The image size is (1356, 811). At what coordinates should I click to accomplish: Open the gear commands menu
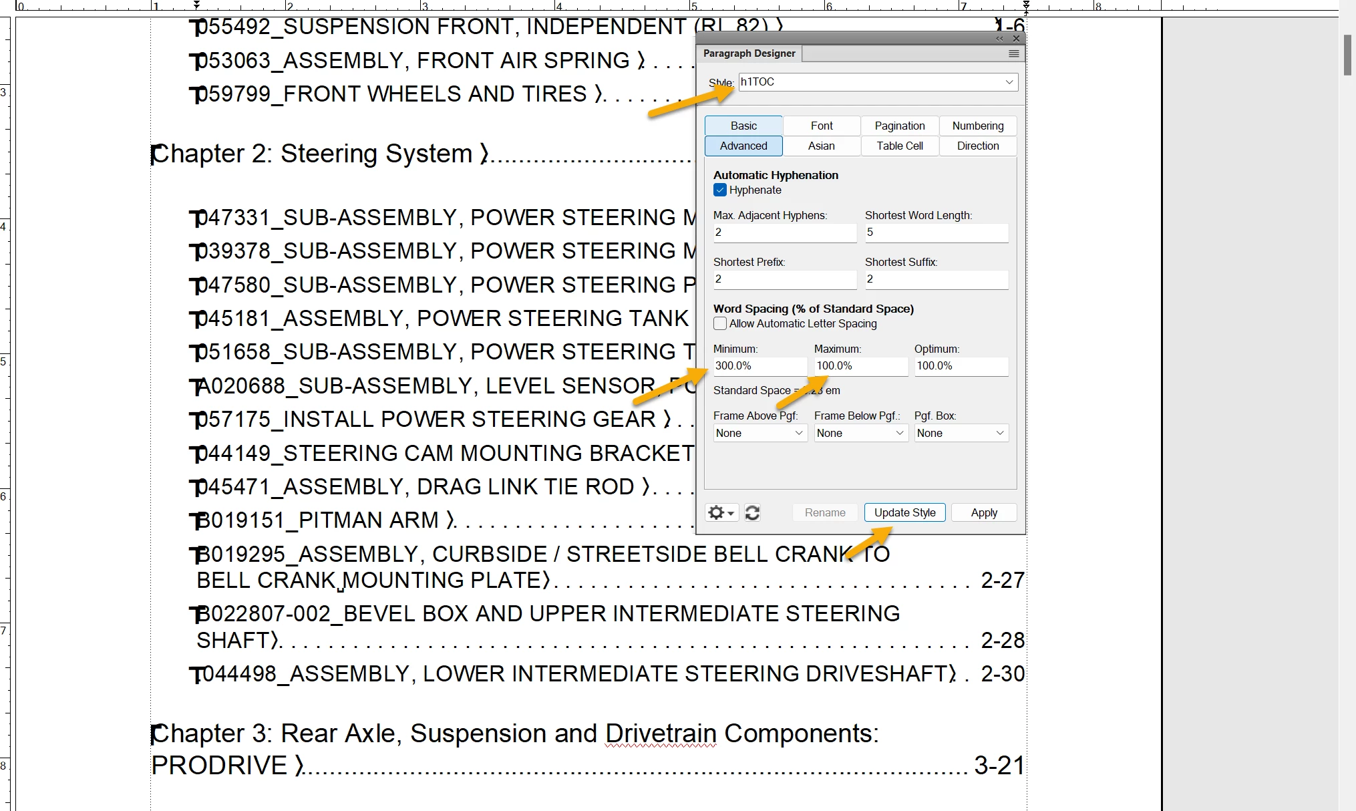[x=721, y=512]
